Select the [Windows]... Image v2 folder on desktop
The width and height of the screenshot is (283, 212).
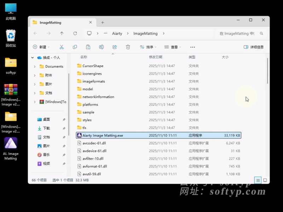tap(11, 122)
